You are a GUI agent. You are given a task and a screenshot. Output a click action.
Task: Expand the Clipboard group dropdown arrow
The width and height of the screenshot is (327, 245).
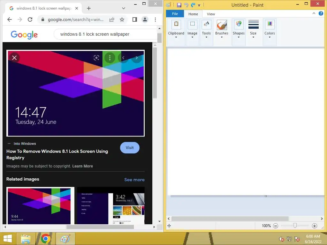coord(176,37)
